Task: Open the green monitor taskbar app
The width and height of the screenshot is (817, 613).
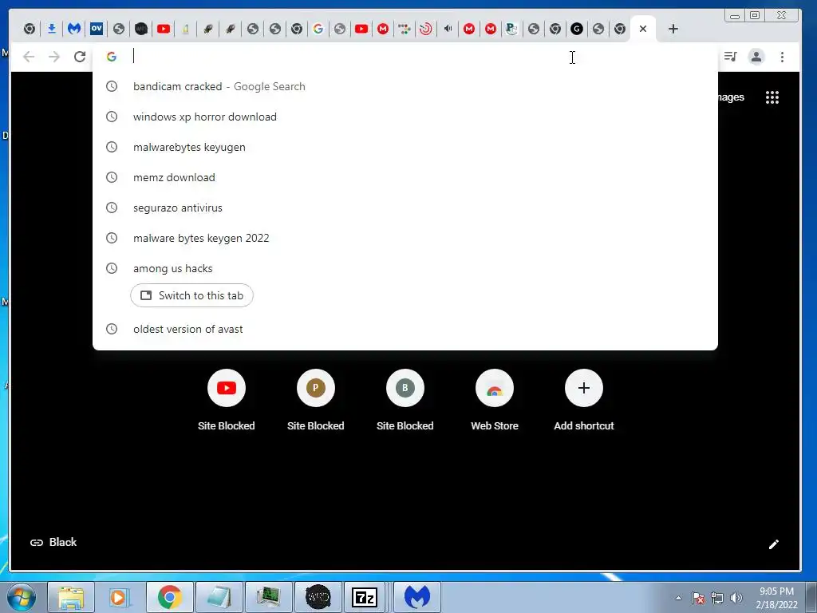Action: tap(268, 597)
